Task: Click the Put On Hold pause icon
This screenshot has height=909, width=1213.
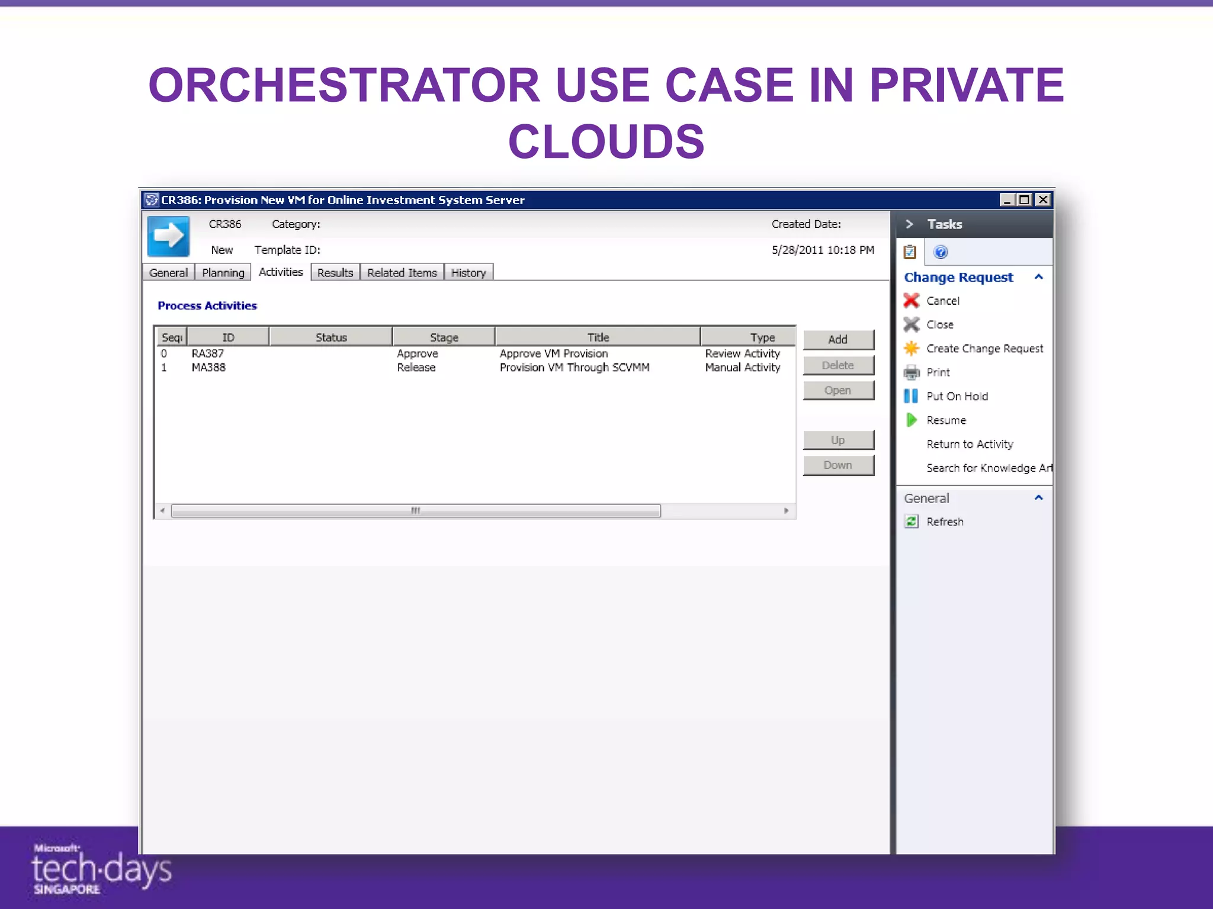Action: [x=911, y=396]
